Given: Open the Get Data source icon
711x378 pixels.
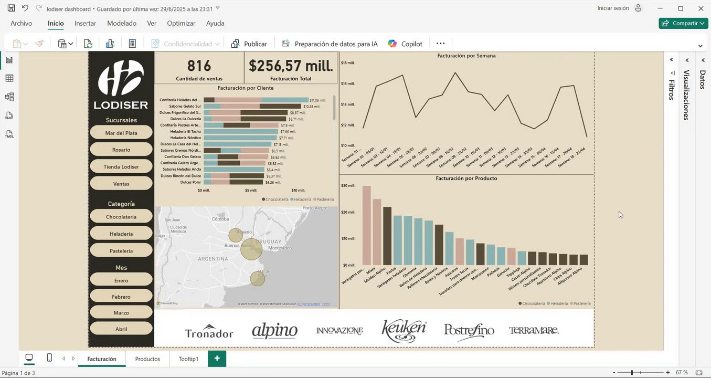Looking at the screenshot, I should [x=62, y=44].
